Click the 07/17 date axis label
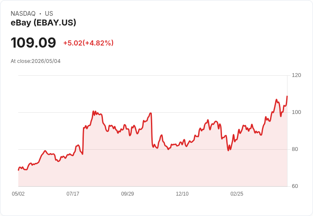 point(73,194)
